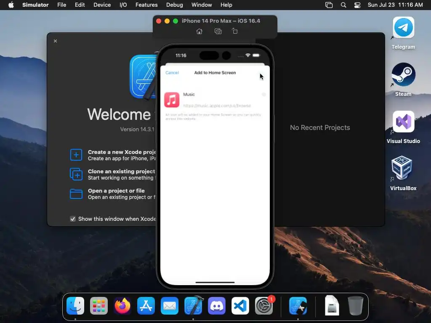
Task: Tap the Music app icon in the sheet
Action: click(x=172, y=100)
